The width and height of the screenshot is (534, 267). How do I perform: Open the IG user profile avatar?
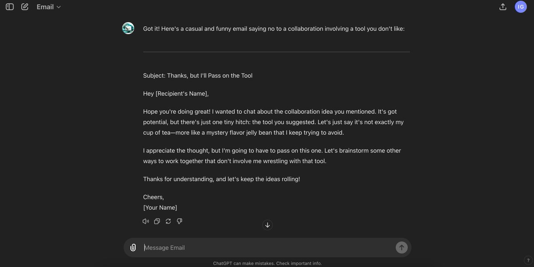[521, 7]
